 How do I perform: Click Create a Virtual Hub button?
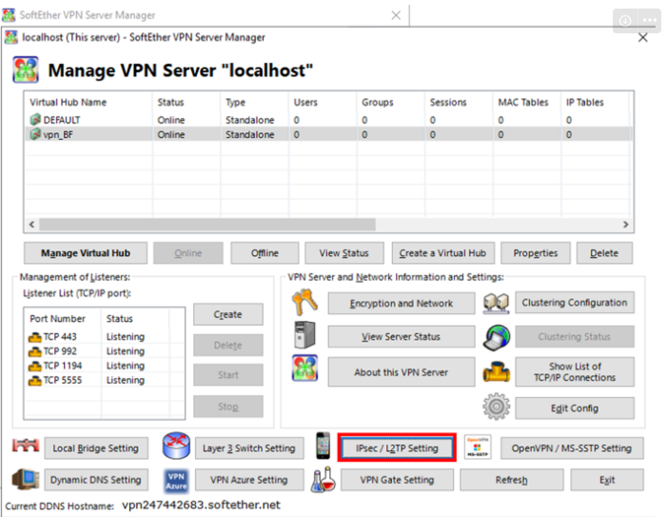[x=441, y=253]
